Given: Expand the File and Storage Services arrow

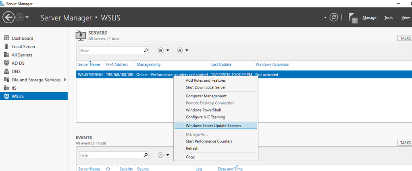Looking at the screenshot, I should tap(65, 80).
